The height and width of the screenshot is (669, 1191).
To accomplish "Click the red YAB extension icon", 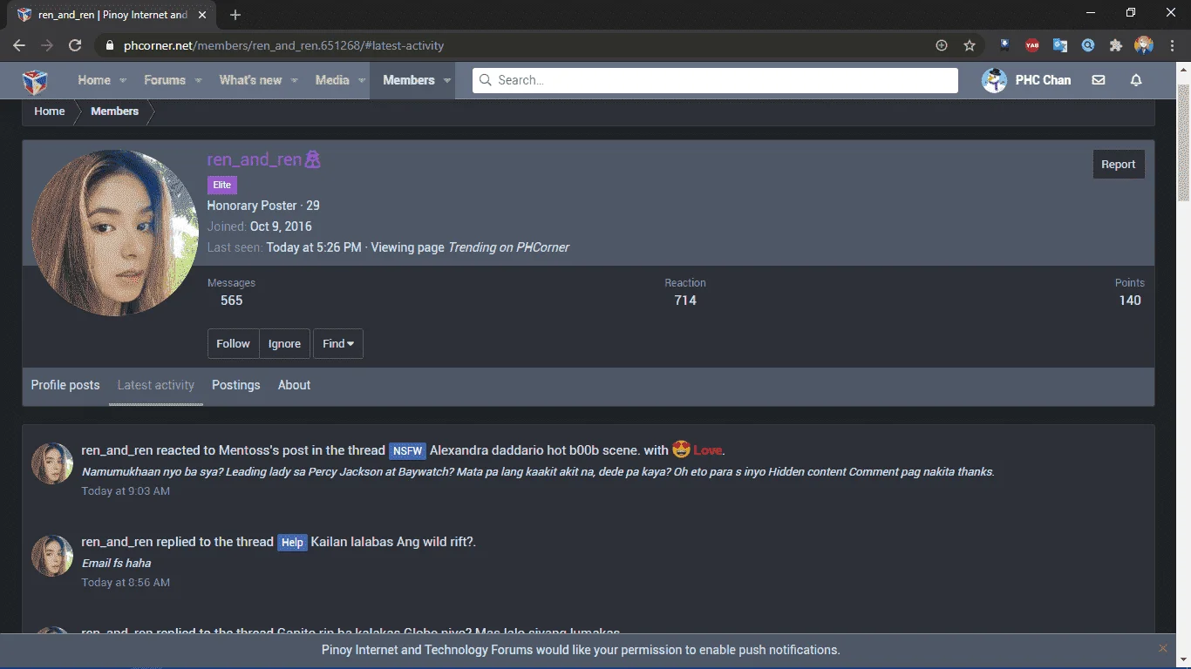I will coord(1032,45).
